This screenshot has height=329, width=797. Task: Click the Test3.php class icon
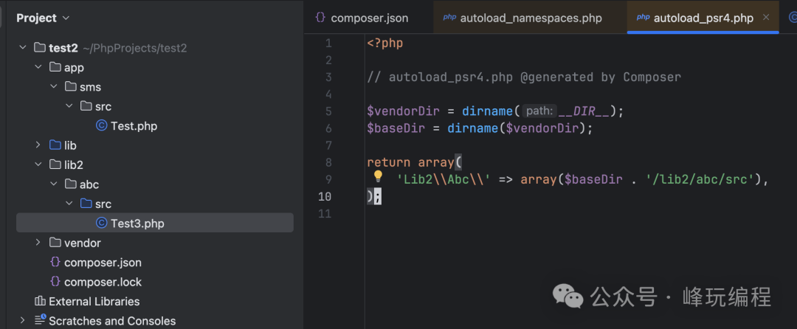pyautogui.click(x=102, y=224)
